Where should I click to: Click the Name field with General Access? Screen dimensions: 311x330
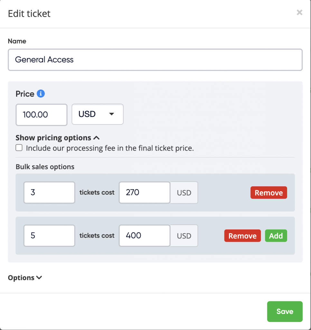(155, 60)
